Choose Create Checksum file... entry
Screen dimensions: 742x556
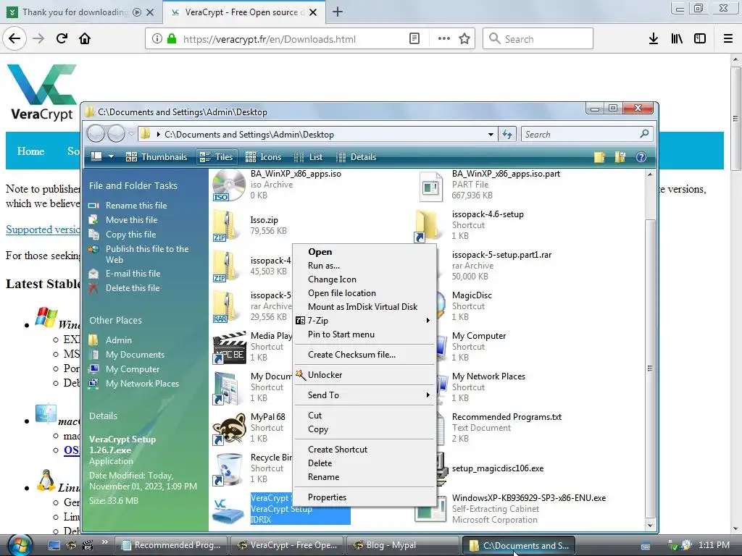point(364,355)
